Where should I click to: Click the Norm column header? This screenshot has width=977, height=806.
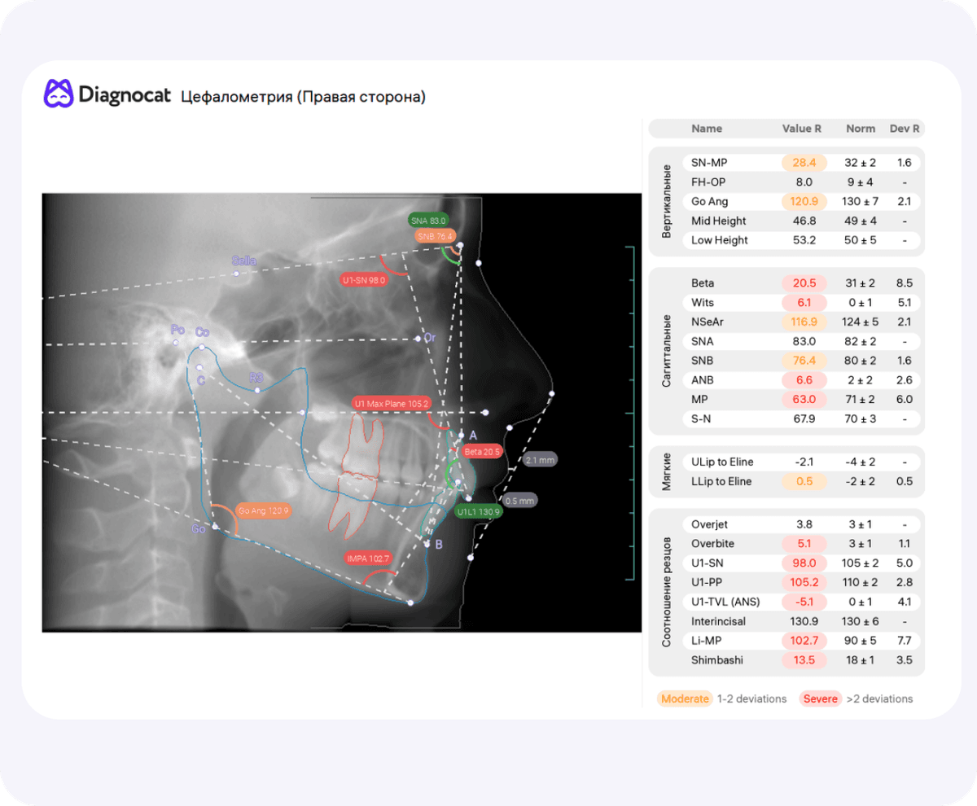point(861,129)
